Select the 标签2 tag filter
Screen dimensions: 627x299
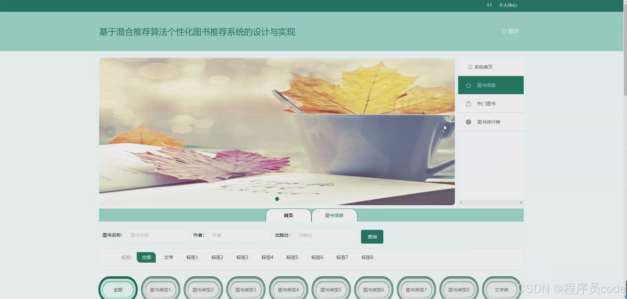(217, 257)
